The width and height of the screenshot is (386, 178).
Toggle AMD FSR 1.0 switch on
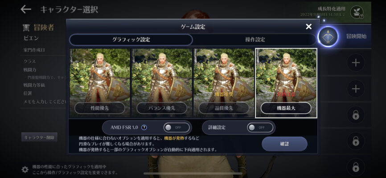point(176,128)
